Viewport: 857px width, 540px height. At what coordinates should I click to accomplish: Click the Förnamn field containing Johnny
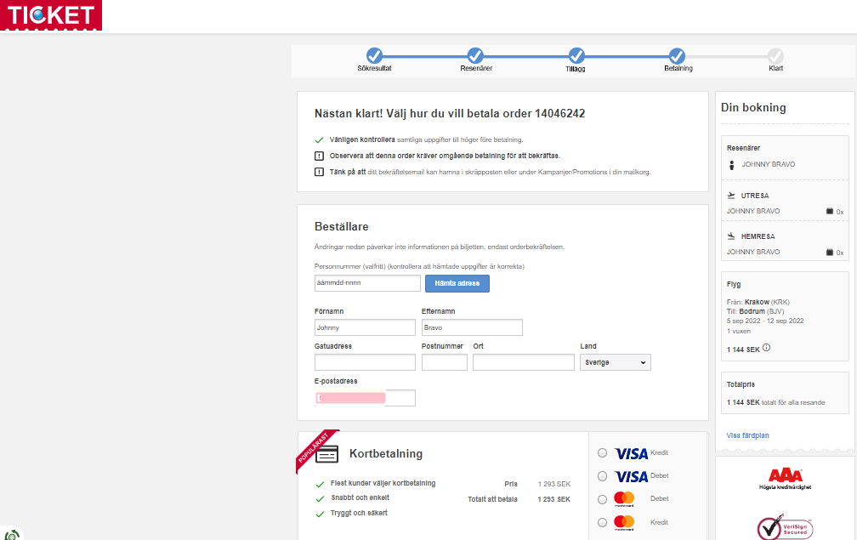pos(365,327)
